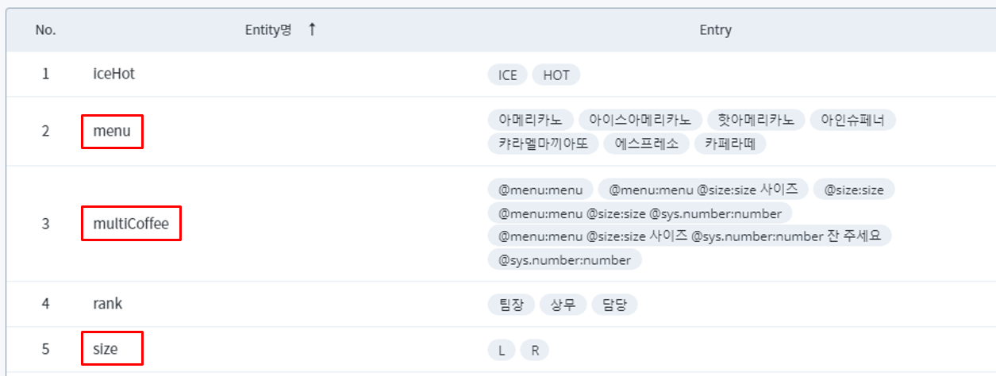Click the 에스프레소 entry tag
The image size is (996, 376).
[x=646, y=144]
